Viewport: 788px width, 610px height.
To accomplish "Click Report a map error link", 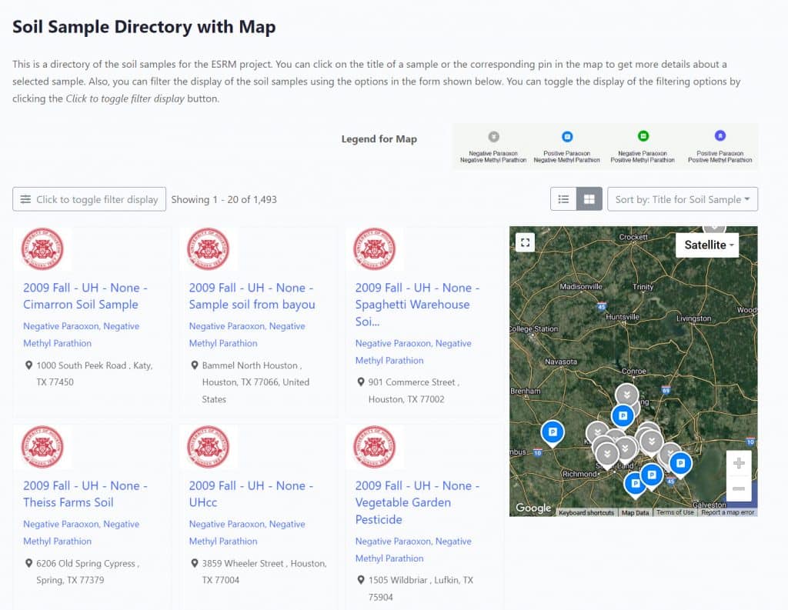I will [x=727, y=512].
